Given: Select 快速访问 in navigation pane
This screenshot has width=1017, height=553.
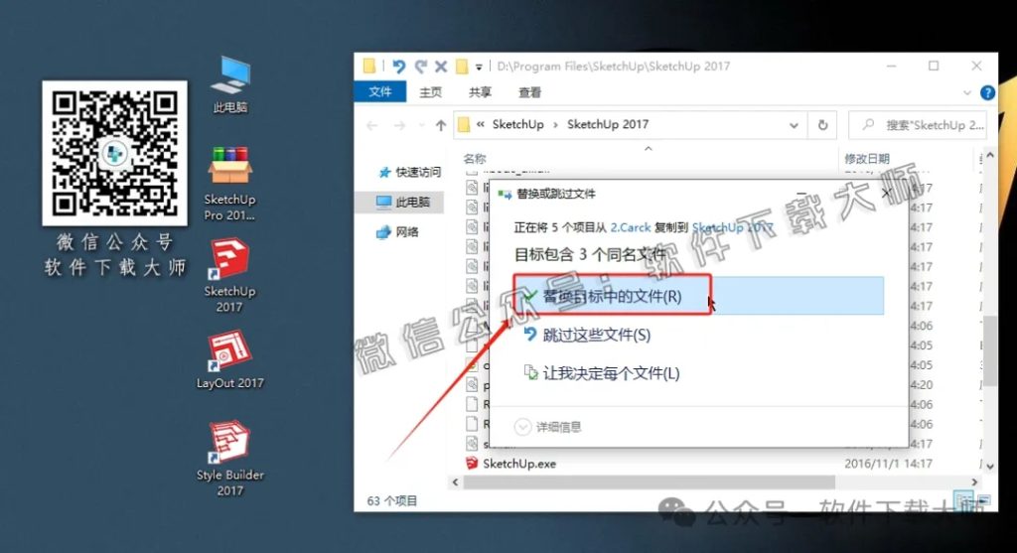Looking at the screenshot, I should click(x=410, y=172).
